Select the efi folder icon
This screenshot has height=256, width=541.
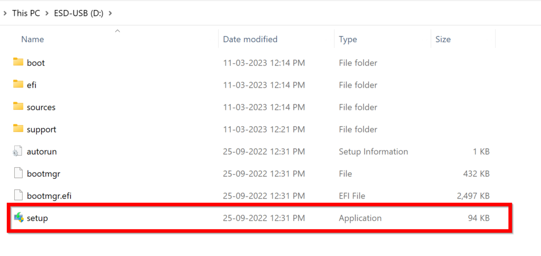[x=18, y=84]
